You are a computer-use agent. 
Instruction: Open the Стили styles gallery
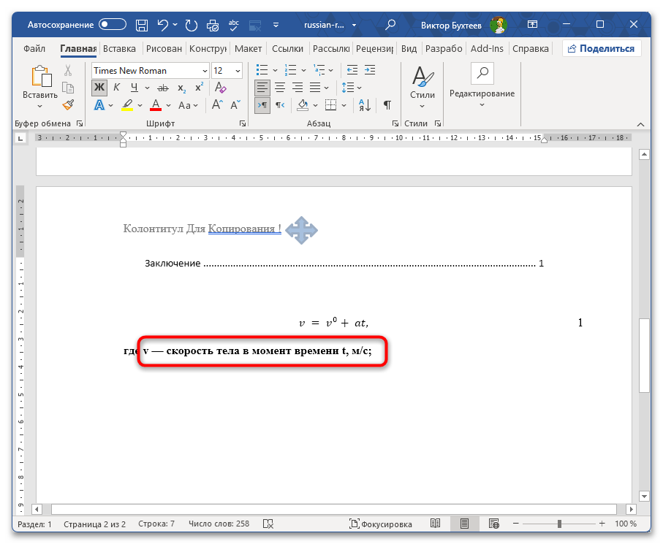tap(423, 88)
